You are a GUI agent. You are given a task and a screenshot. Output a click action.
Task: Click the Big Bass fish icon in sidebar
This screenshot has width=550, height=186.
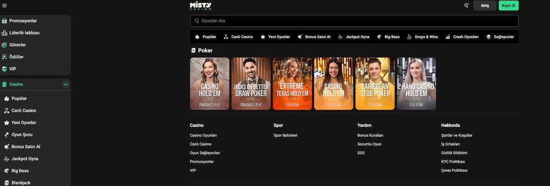click(7, 171)
